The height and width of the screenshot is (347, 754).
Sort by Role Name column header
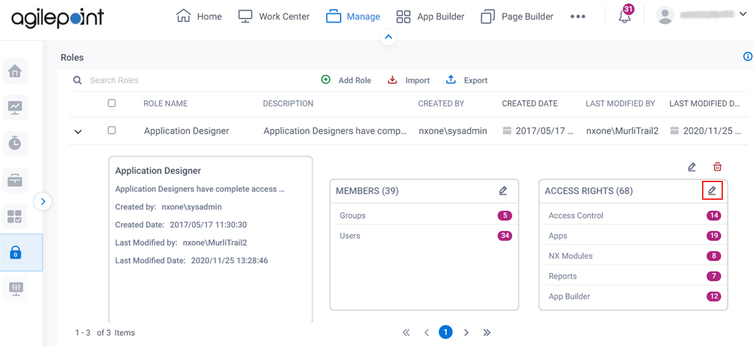[166, 103]
